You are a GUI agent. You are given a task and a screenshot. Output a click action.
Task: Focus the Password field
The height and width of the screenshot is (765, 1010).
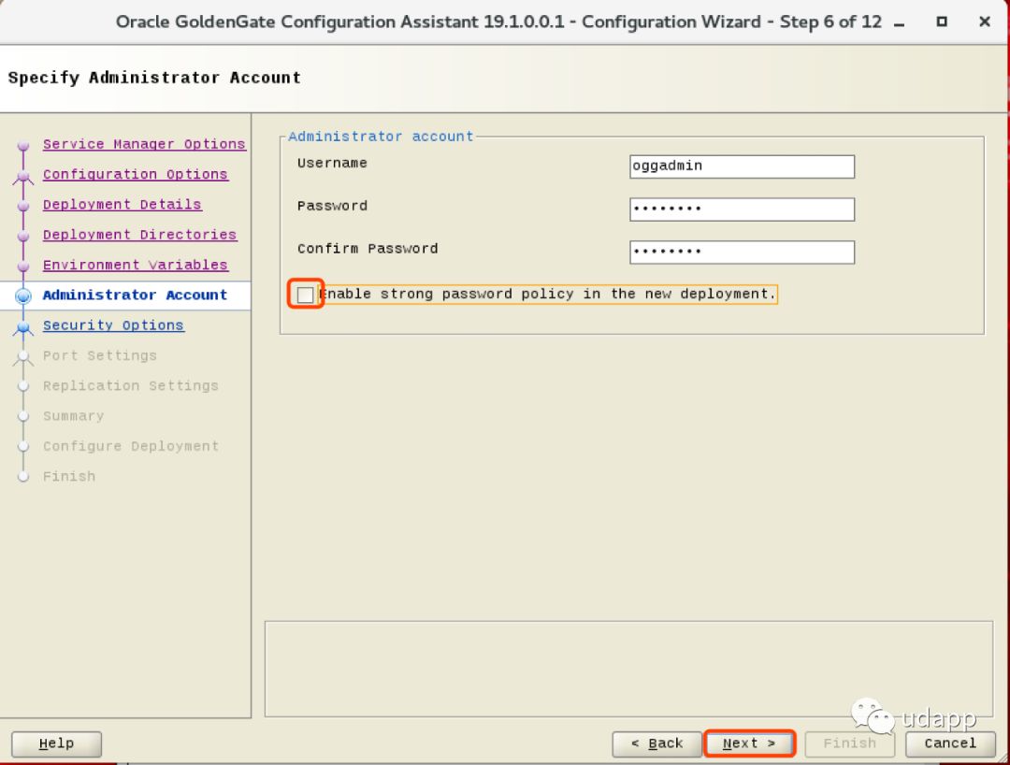click(x=742, y=209)
